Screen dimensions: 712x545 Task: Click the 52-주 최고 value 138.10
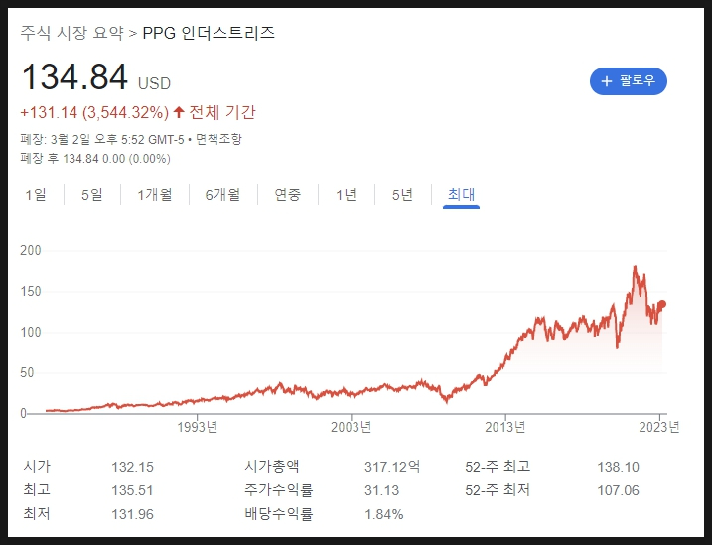pyautogui.click(x=618, y=467)
